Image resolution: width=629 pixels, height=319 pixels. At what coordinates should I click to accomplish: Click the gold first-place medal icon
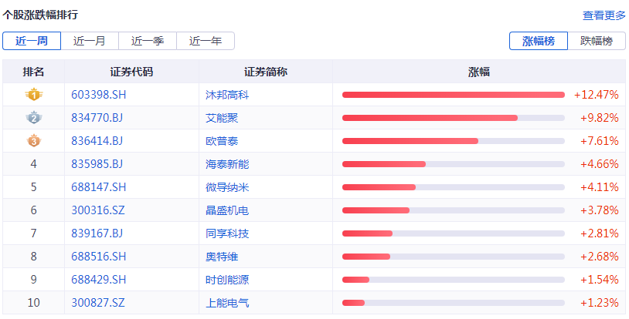pos(33,95)
